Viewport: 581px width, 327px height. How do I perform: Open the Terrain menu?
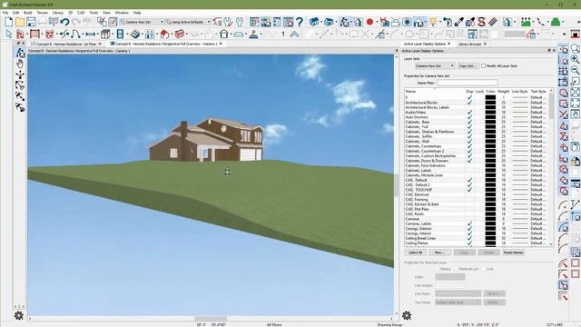[43, 13]
